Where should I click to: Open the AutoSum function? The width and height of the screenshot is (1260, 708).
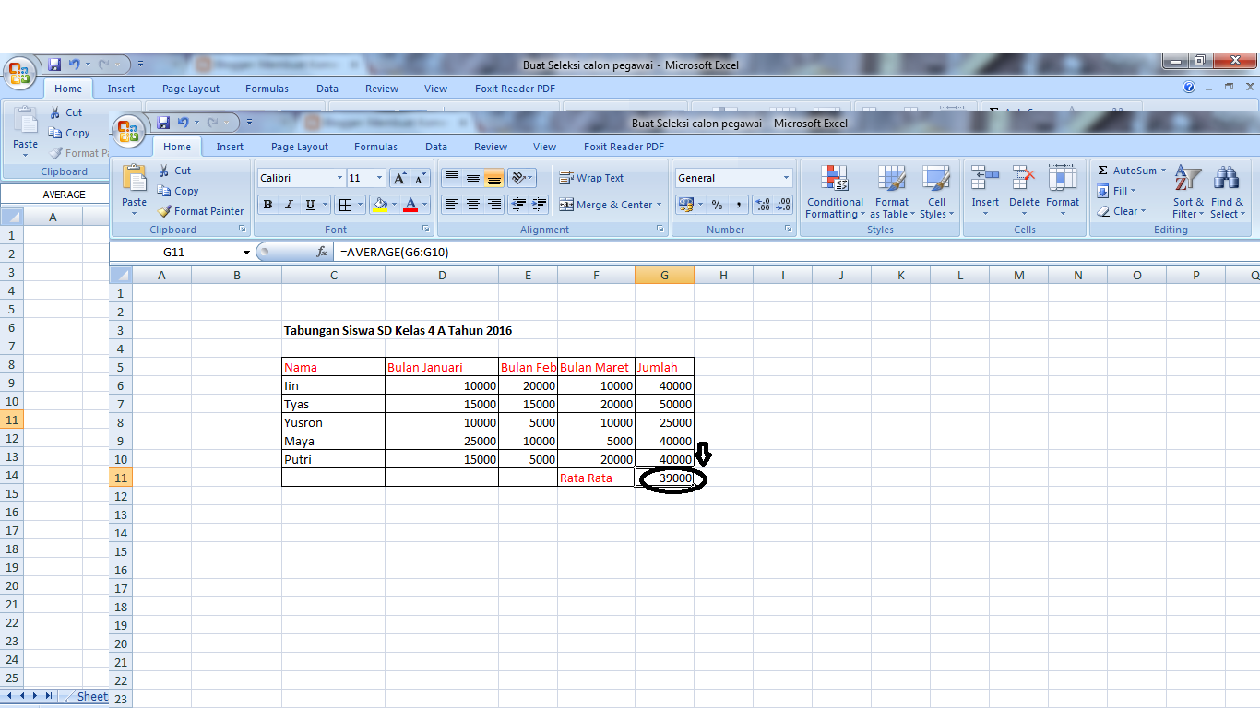(x=1131, y=170)
